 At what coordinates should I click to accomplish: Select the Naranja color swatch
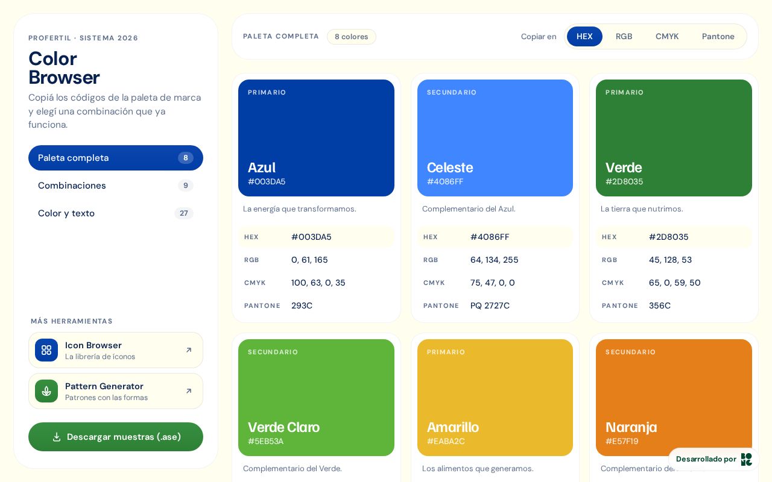tap(674, 398)
